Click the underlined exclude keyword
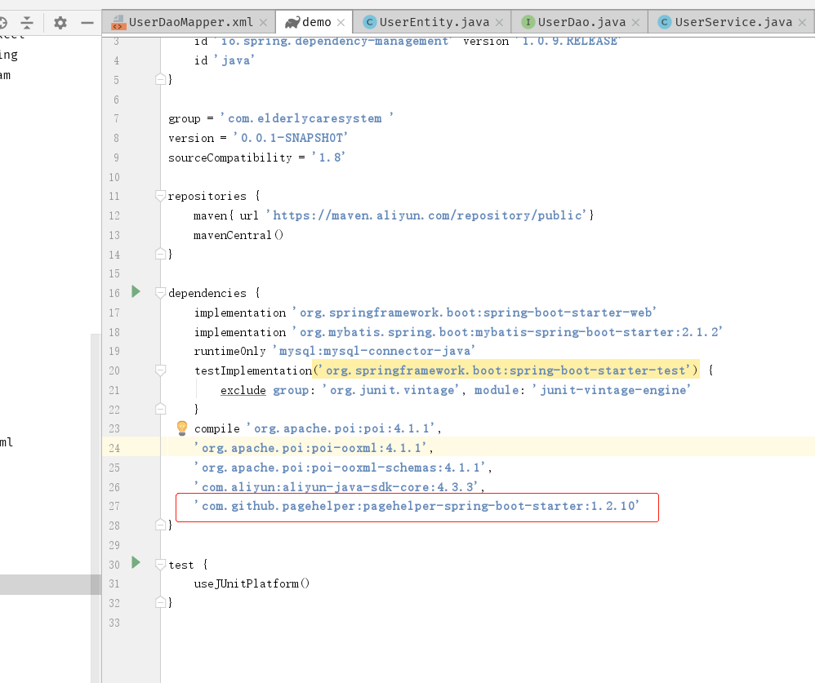The image size is (815, 683). pyautogui.click(x=243, y=390)
